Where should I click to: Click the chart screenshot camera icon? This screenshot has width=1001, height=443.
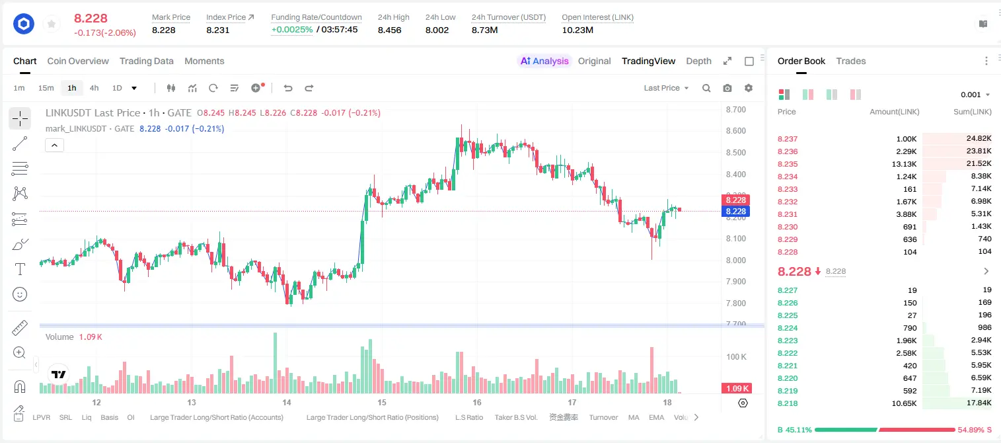(x=727, y=88)
